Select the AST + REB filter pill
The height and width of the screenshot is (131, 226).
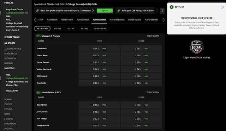pyautogui.click(x=84, y=29)
